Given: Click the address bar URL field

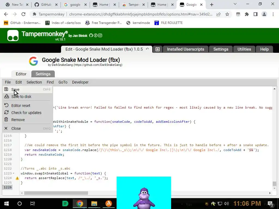Looking at the screenshot, I should (x=141, y=14).
